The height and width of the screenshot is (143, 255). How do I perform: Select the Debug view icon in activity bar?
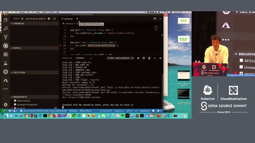click(x=6, y=46)
